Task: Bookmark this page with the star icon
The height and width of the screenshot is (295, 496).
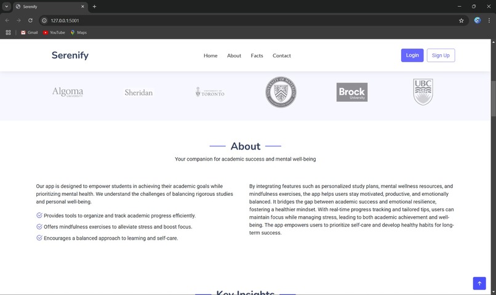Action: [461, 20]
